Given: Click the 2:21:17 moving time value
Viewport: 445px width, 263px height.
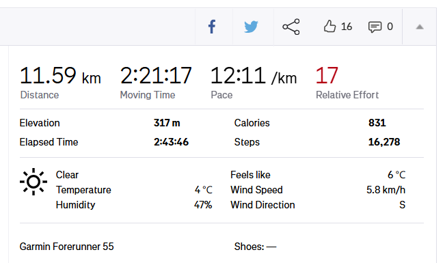Looking at the screenshot, I should (x=156, y=75).
